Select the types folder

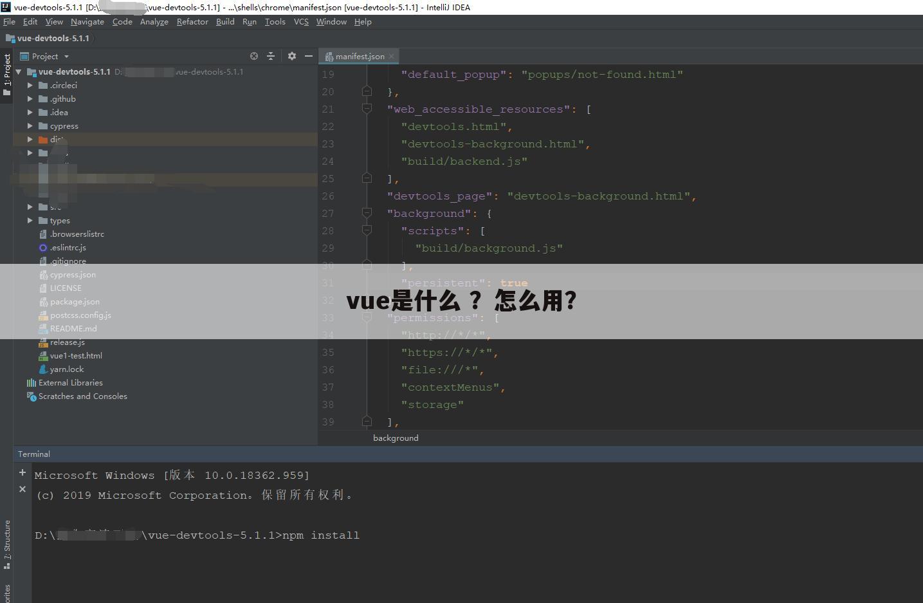click(x=60, y=221)
